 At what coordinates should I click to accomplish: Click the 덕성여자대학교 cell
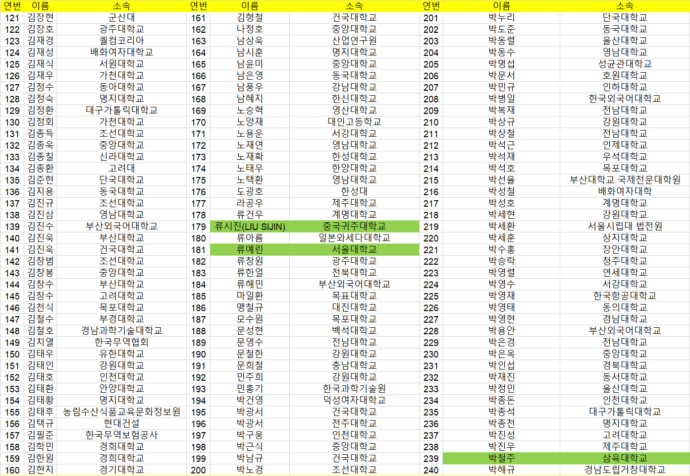354,400
